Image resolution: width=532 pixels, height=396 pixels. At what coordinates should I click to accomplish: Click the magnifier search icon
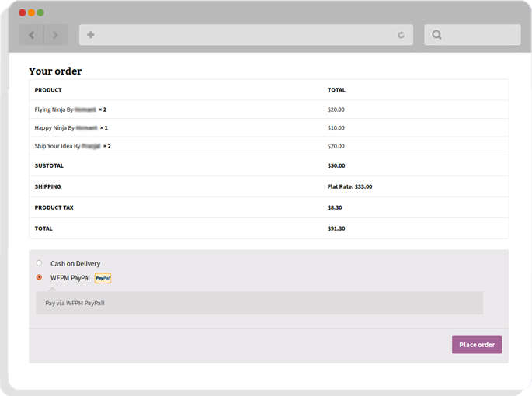(436, 35)
